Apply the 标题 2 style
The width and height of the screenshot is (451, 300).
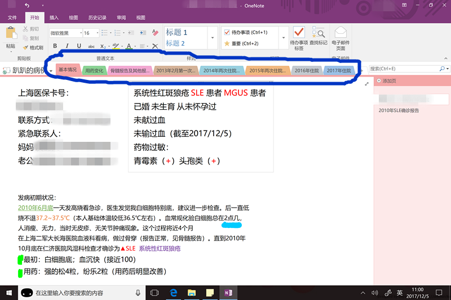[x=175, y=43]
